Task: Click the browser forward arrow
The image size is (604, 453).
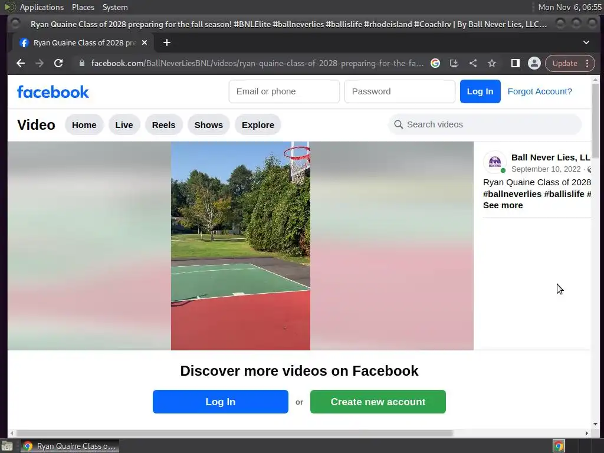Action: pos(40,63)
